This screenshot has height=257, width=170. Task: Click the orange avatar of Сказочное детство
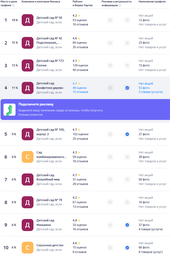click(28, 247)
